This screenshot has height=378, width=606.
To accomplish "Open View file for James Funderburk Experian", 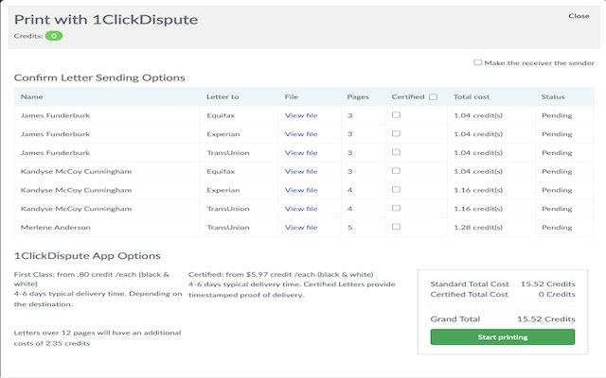I will coord(301,134).
